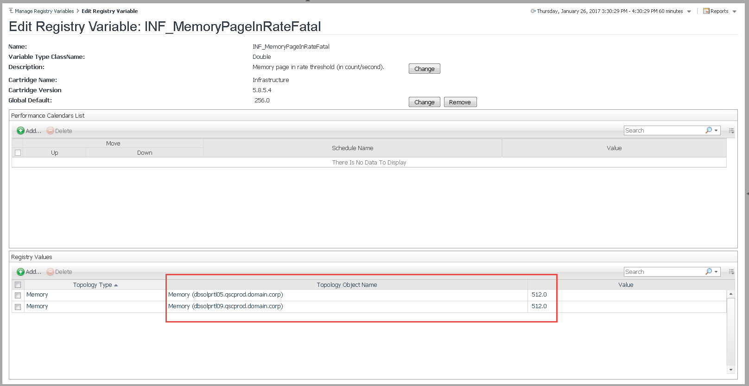Open the Registry Values table customizer icon
Image resolution: width=749 pixels, height=386 pixels.
pyautogui.click(x=731, y=272)
